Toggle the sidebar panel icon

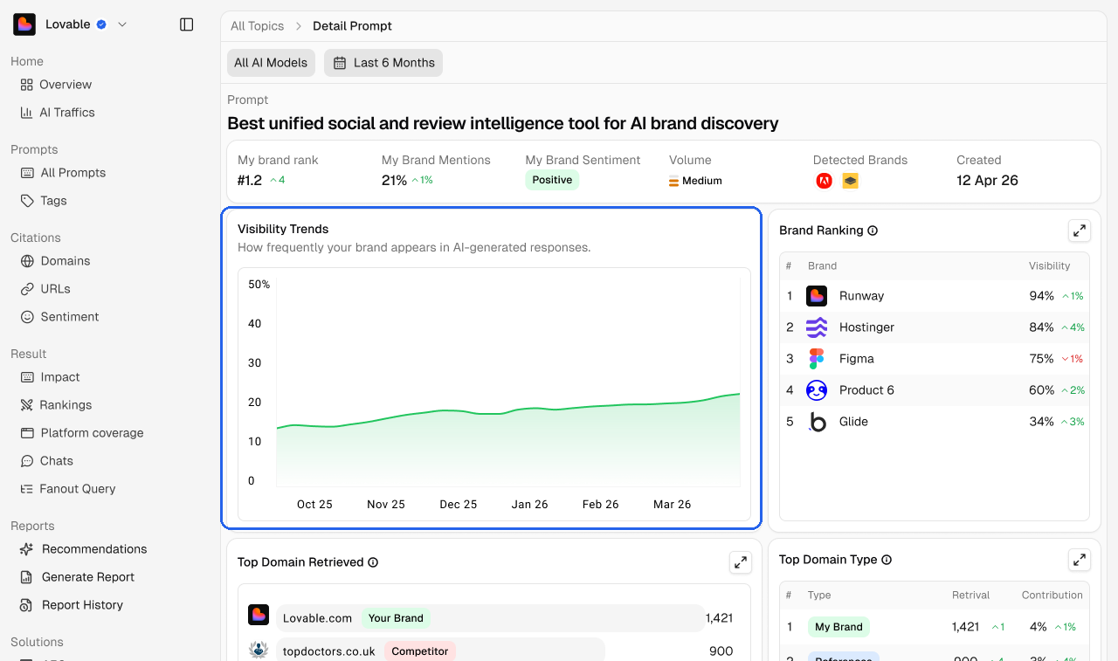click(186, 24)
